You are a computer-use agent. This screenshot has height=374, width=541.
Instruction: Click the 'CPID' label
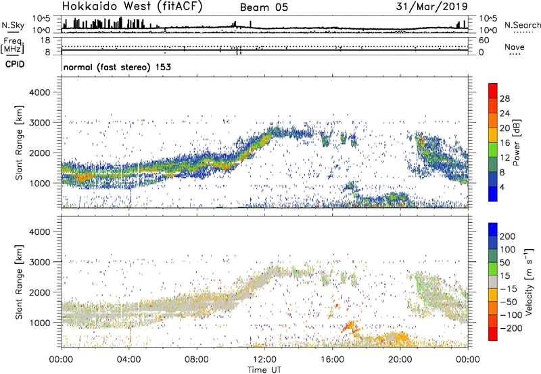(x=15, y=64)
